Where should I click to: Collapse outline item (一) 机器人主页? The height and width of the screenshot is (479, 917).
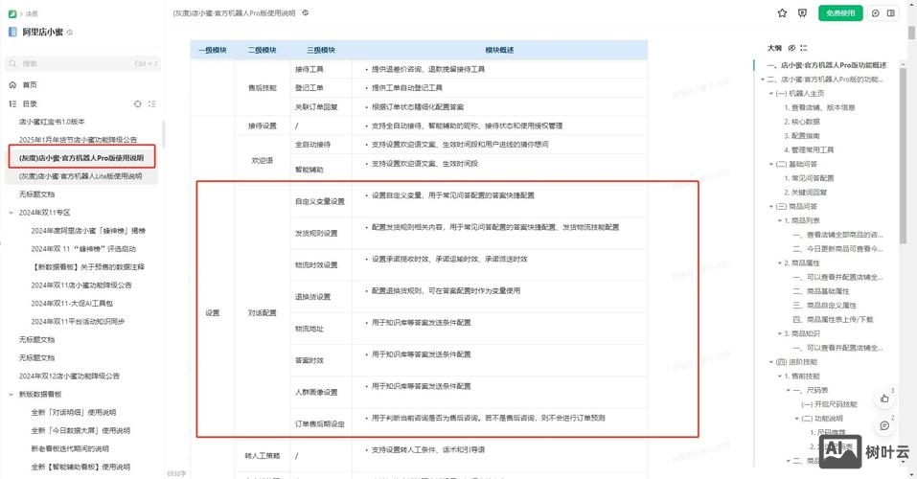tap(770, 94)
